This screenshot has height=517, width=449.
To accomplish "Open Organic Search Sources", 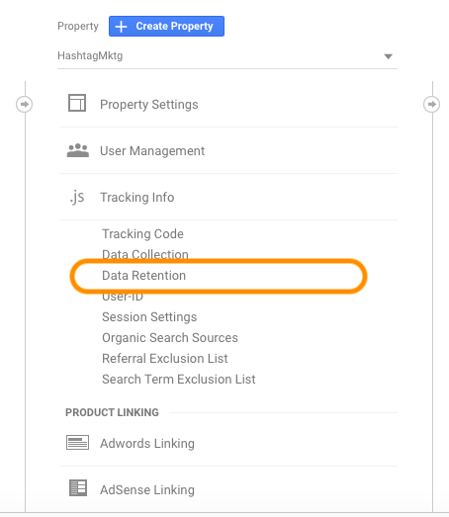I will [170, 338].
